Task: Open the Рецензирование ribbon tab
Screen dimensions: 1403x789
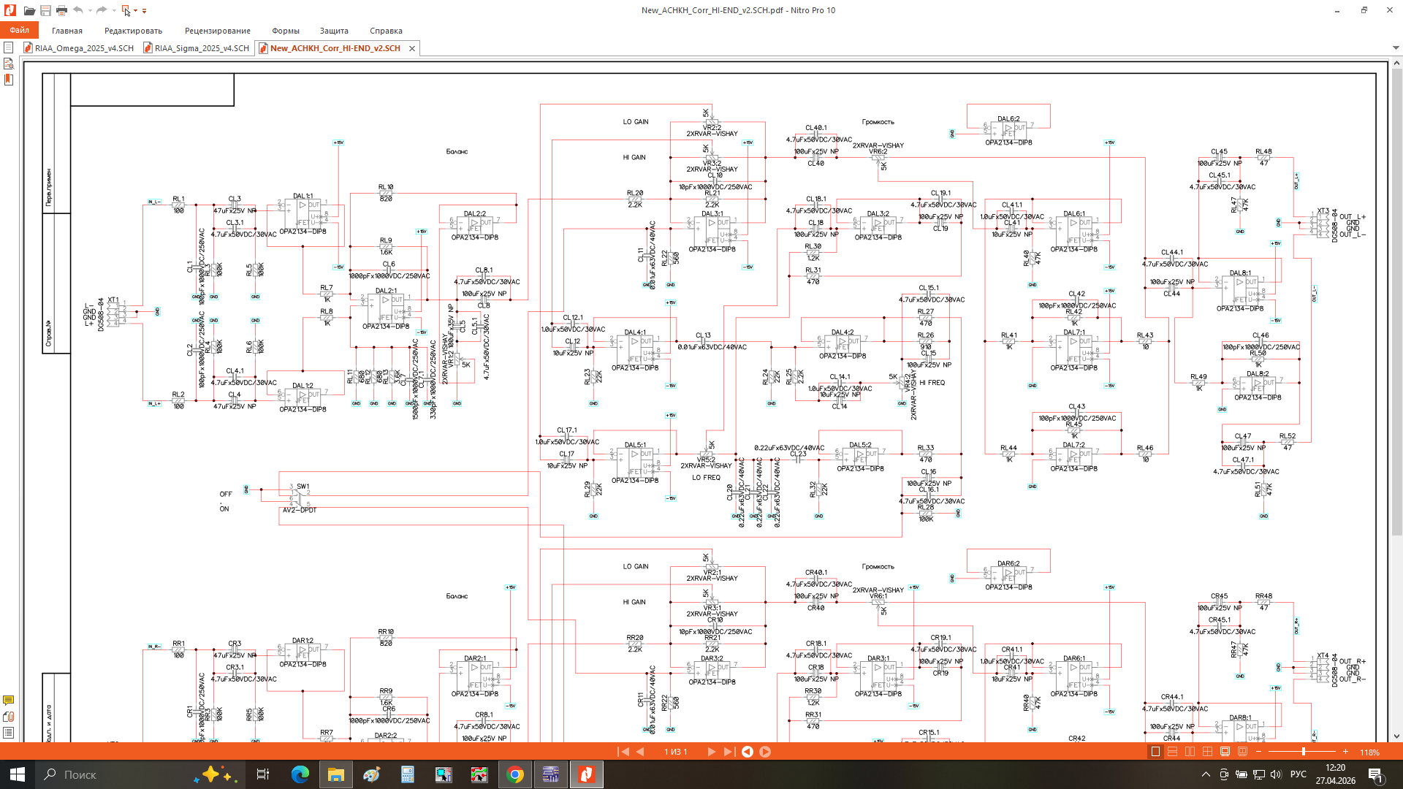Action: pos(217,31)
